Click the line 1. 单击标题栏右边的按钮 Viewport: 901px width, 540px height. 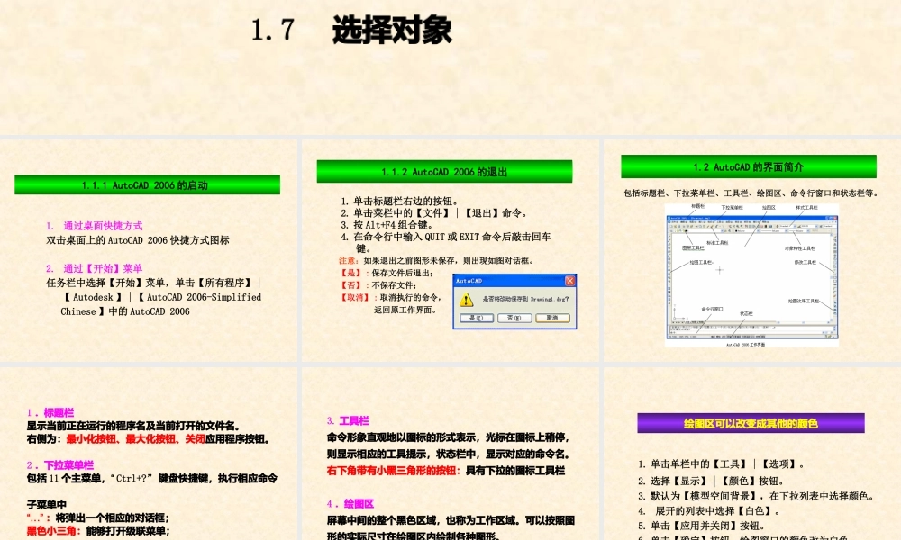click(x=399, y=201)
